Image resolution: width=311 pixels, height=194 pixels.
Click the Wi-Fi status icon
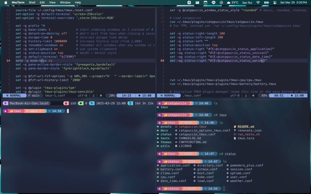pyautogui.click(x=258, y=2)
